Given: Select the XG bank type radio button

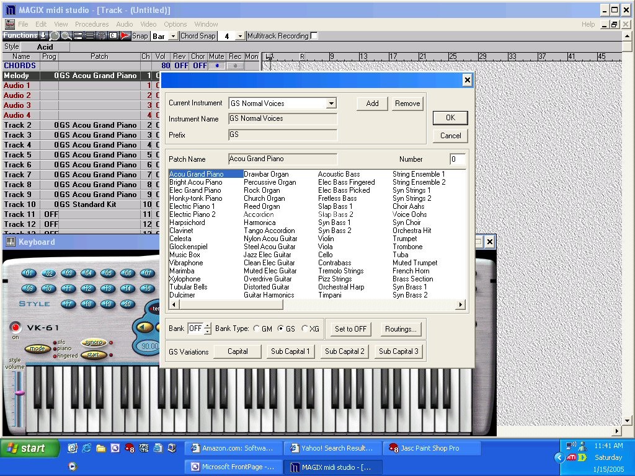Looking at the screenshot, I should [x=304, y=328].
